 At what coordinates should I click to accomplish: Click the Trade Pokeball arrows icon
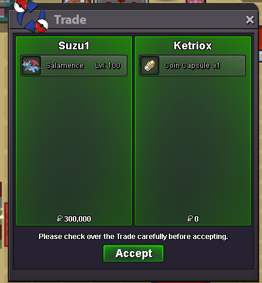(31, 16)
